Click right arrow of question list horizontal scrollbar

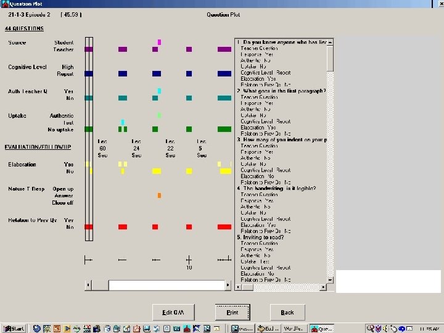(323, 287)
